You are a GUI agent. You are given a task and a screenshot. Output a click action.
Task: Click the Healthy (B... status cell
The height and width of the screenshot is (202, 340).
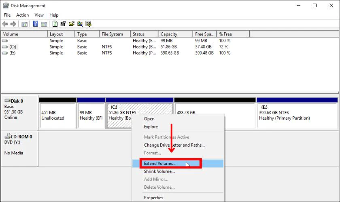(x=144, y=47)
